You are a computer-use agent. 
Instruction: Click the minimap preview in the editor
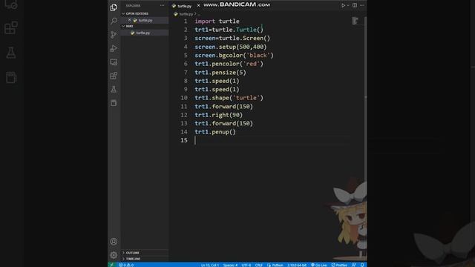pos(355,22)
